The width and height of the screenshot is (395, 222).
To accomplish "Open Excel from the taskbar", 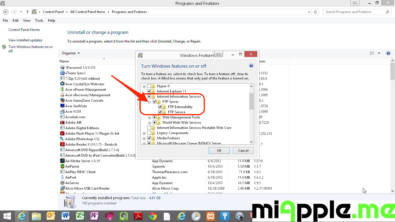I will coord(80,216).
